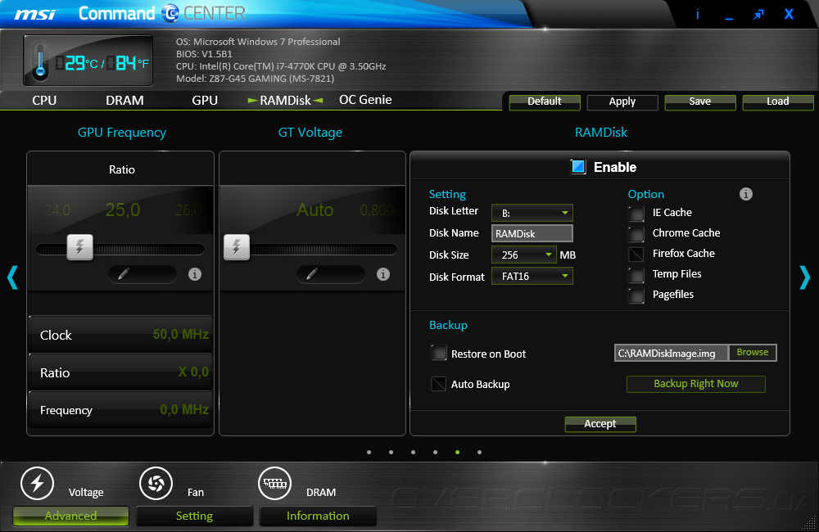Switch to the top DRAM tab

(124, 100)
